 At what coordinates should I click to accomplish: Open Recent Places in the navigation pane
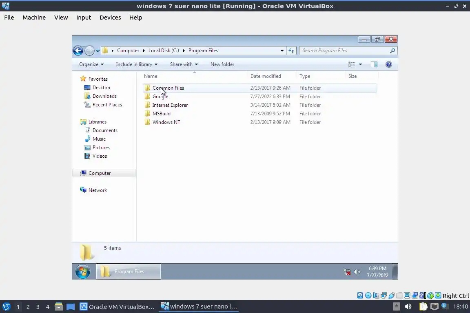tap(107, 104)
